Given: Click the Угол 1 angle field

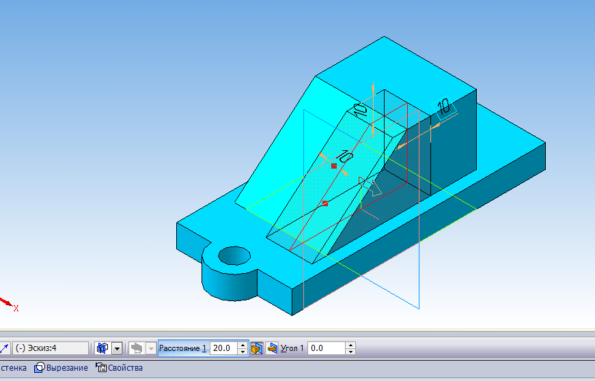Looking at the screenshot, I should (326, 348).
